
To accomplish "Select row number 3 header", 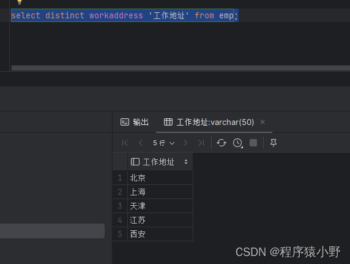I will 120,206.
